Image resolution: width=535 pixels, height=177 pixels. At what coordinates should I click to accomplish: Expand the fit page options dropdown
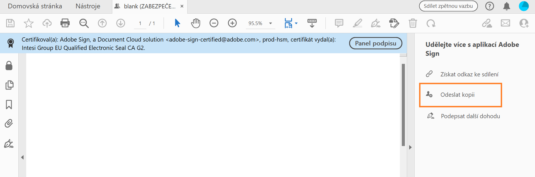click(296, 23)
